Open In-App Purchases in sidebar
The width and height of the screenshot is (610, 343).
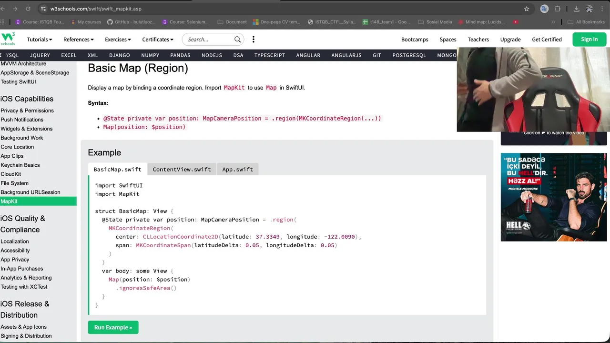[x=21, y=269]
